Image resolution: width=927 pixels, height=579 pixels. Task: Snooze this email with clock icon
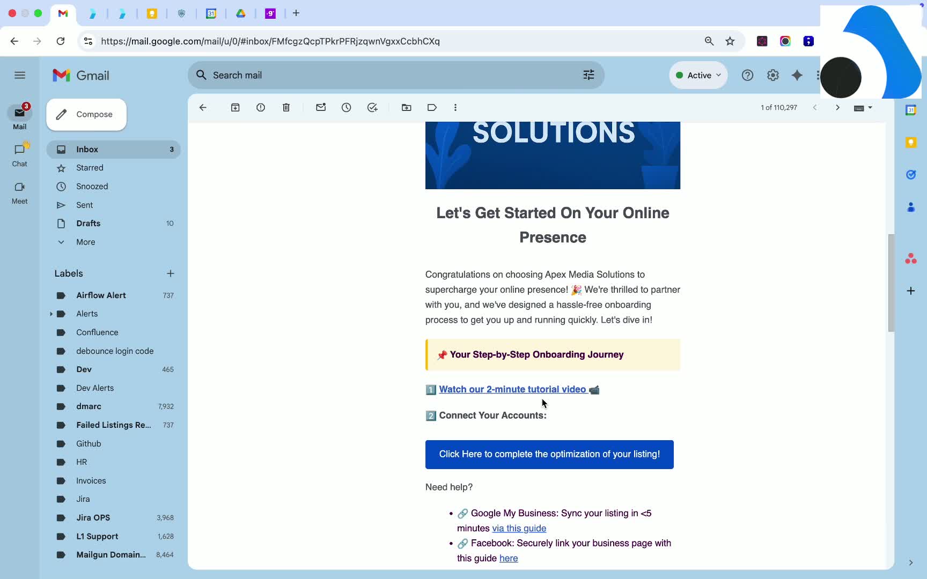[347, 108]
